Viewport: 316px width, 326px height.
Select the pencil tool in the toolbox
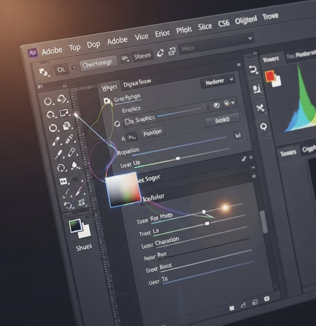coord(58,154)
